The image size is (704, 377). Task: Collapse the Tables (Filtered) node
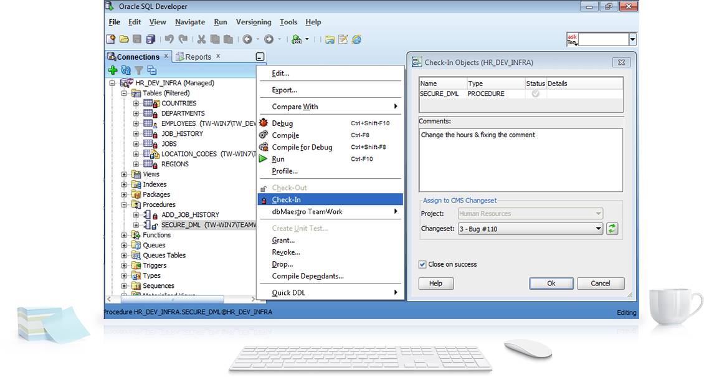pyautogui.click(x=125, y=93)
